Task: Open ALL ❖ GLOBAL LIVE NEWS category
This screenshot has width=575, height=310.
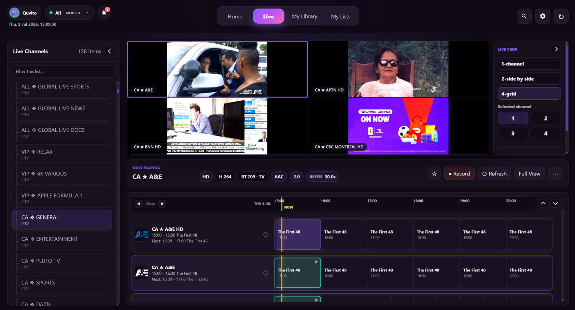Action: [x=62, y=111]
